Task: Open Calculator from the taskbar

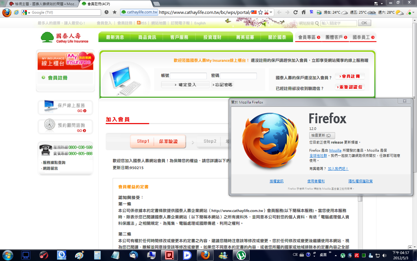Action: click(97, 255)
